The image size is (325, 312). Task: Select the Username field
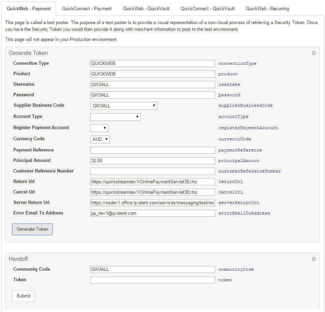coord(152,84)
